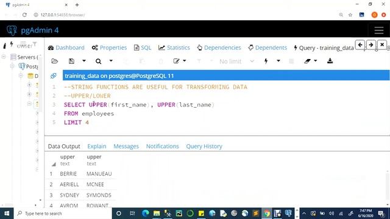Screen dimensions: 390x219
Task: Move tabs right with the forward arrow button
Action: pyautogui.click(x=371, y=45)
